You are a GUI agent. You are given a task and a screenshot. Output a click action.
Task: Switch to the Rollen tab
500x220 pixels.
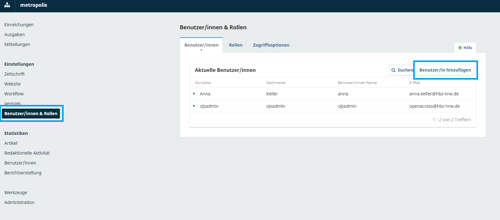click(x=236, y=45)
